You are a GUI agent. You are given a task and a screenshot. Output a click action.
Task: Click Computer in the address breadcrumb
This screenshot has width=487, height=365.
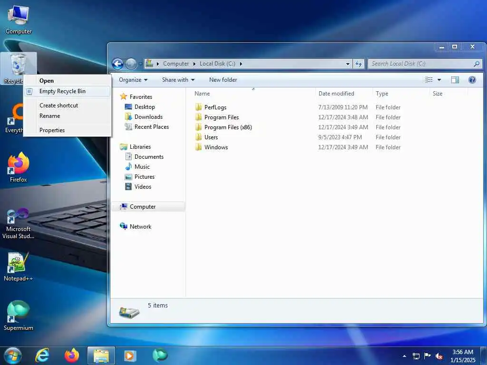[176, 64]
